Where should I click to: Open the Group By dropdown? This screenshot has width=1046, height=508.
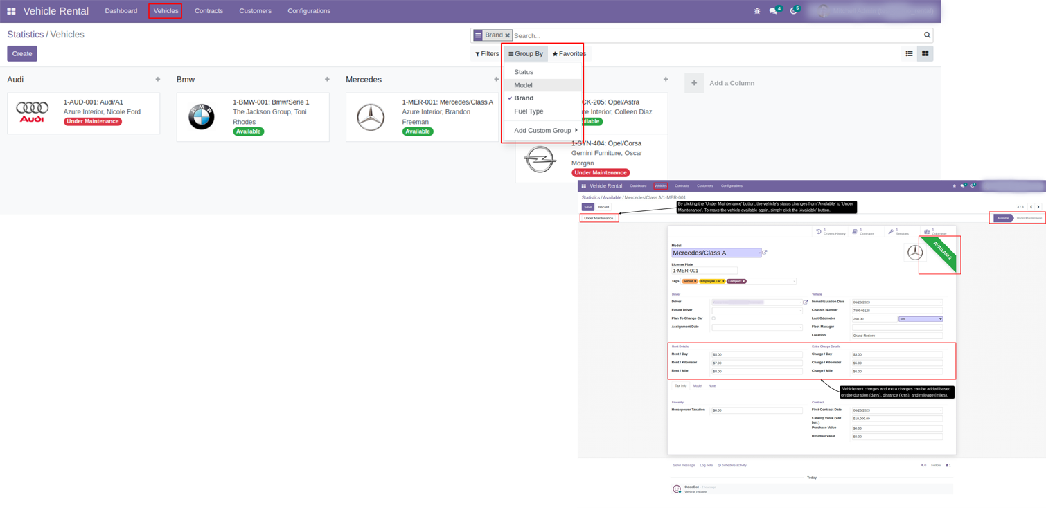[526, 54]
